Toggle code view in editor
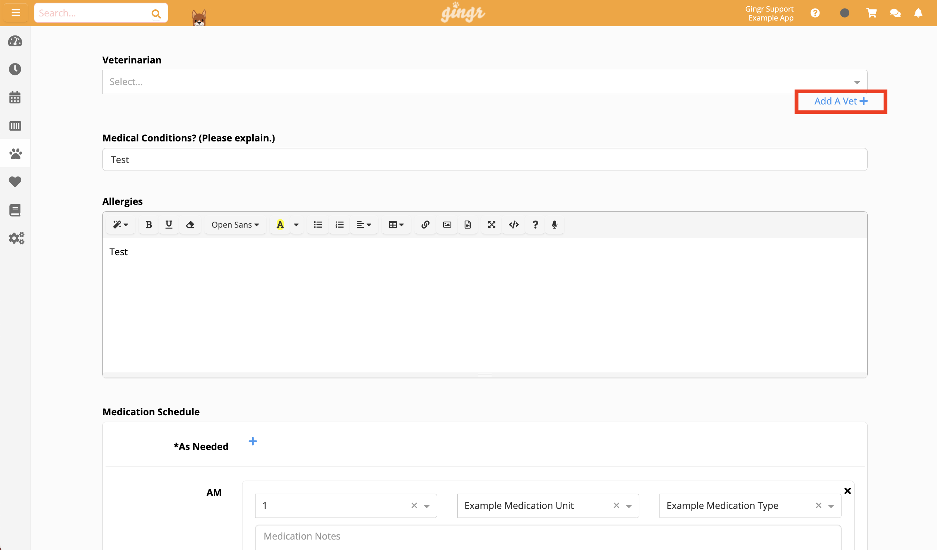 click(514, 225)
